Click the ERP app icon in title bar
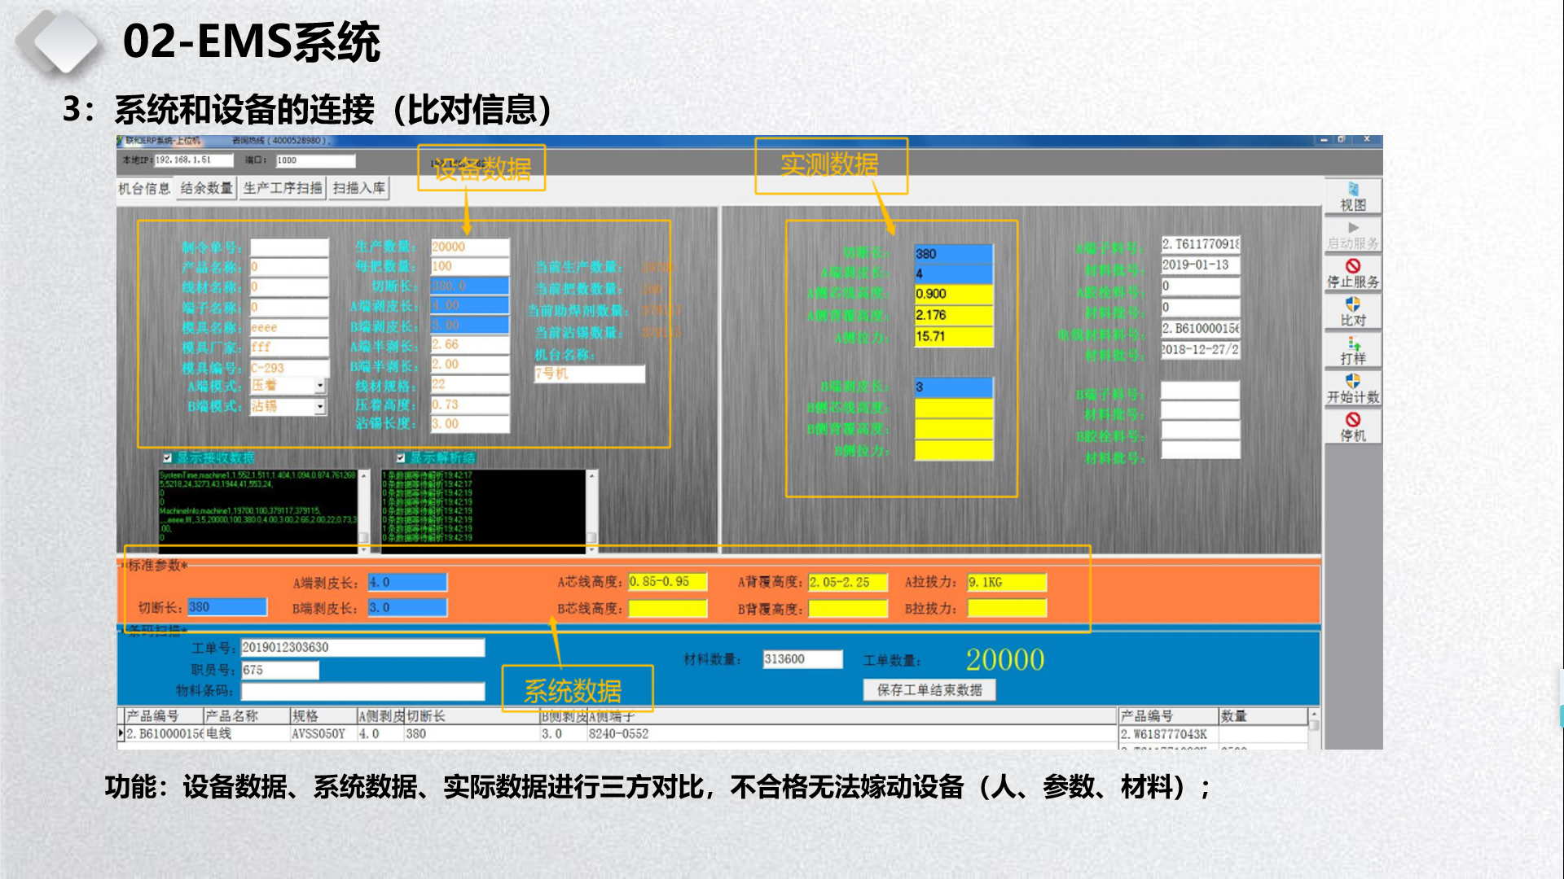This screenshot has width=1564, height=879. (121, 141)
